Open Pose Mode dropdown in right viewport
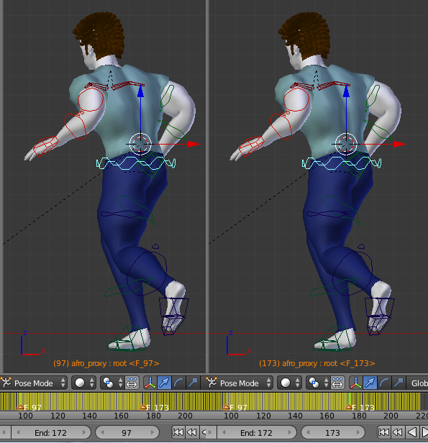Viewport: 428px width, 443px height. 239,383
